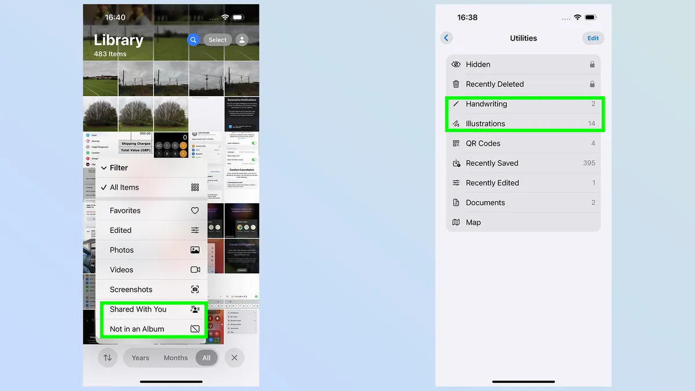Filter photos by Favorites
The image size is (695, 391).
coord(125,210)
